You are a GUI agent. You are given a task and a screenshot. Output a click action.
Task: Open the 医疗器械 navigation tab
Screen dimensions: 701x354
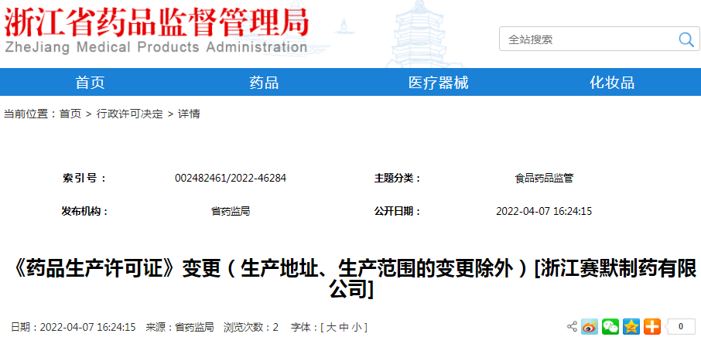tap(438, 83)
